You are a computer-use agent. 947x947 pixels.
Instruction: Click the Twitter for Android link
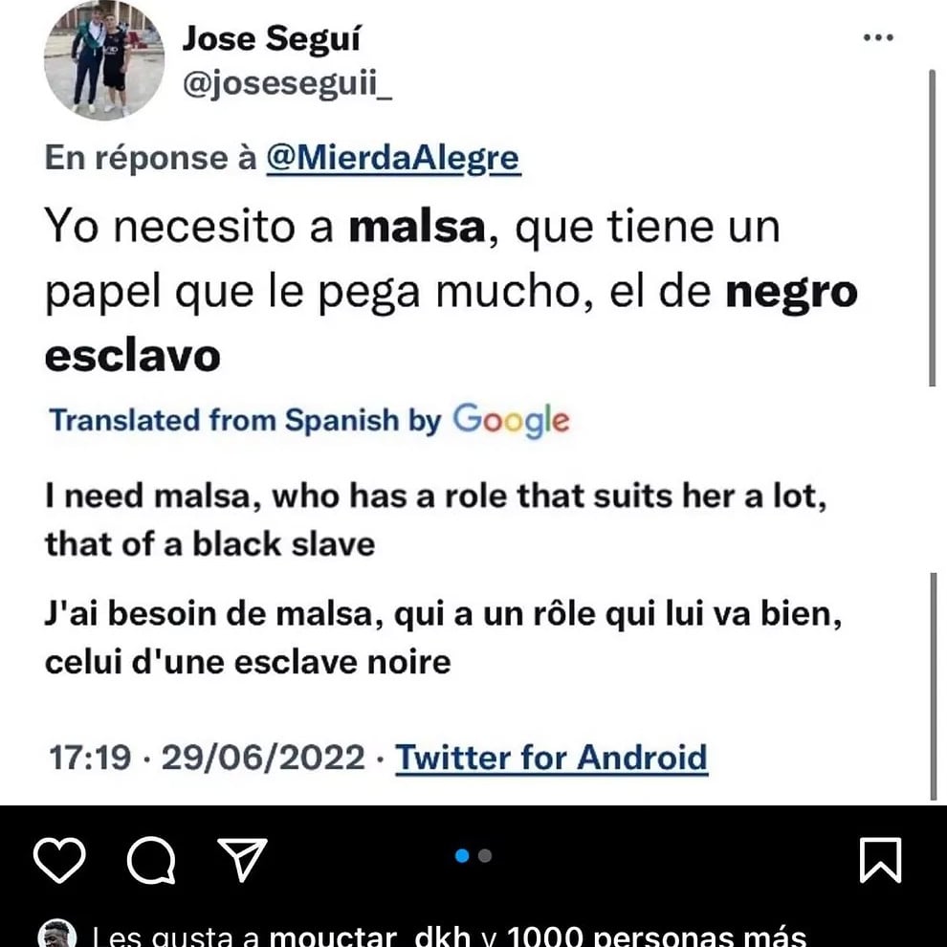click(x=552, y=758)
